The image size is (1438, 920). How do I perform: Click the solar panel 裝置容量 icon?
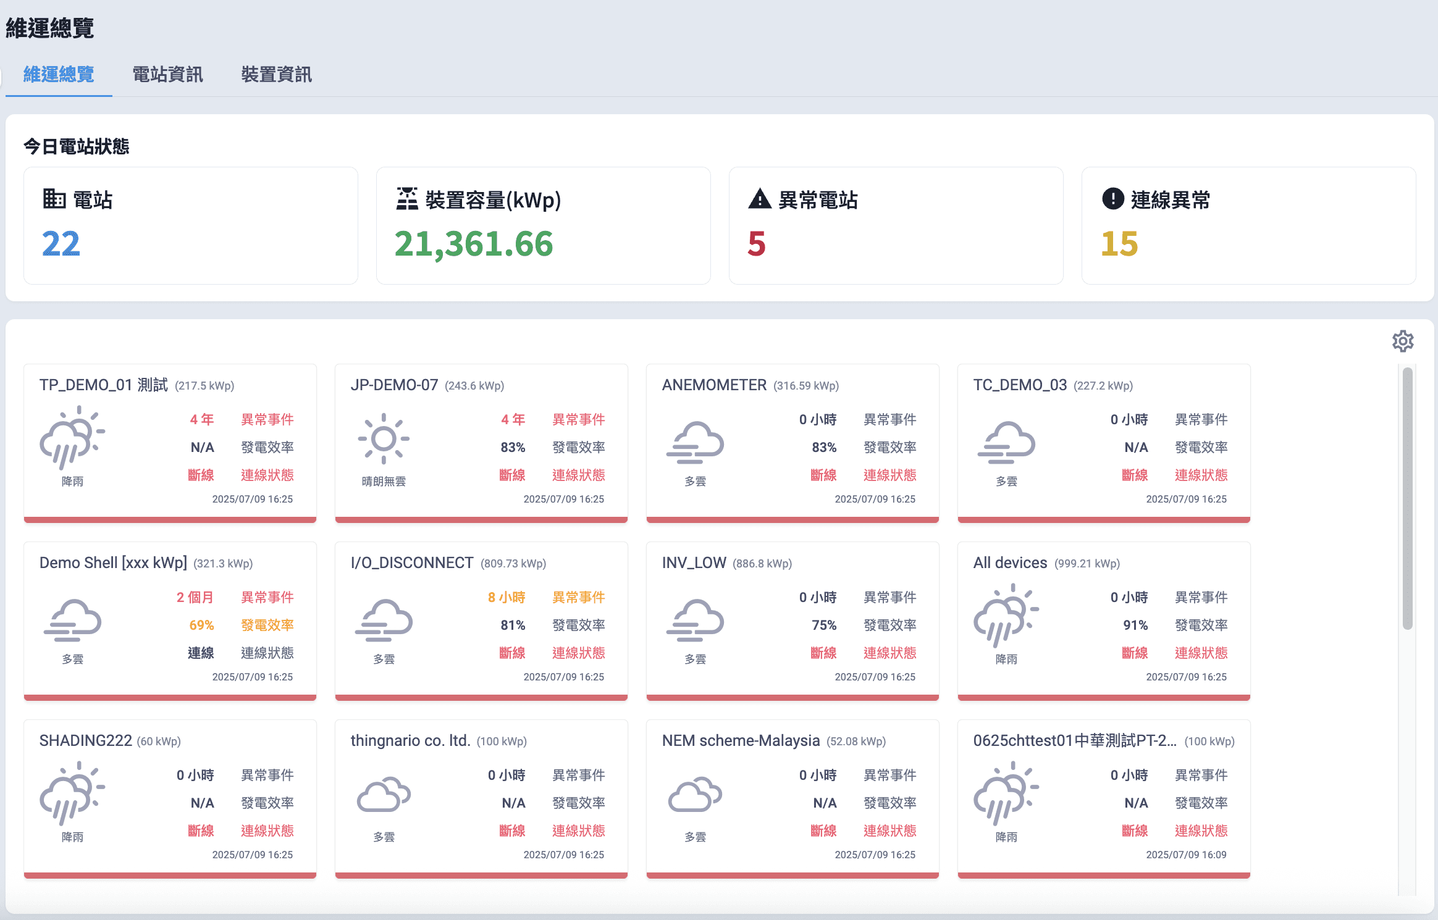406,199
